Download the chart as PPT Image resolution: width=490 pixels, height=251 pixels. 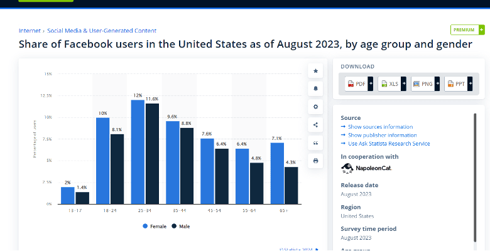459,83
